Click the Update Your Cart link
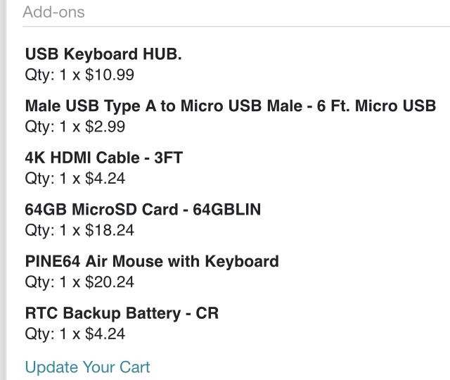The image size is (450, 380). (x=87, y=367)
